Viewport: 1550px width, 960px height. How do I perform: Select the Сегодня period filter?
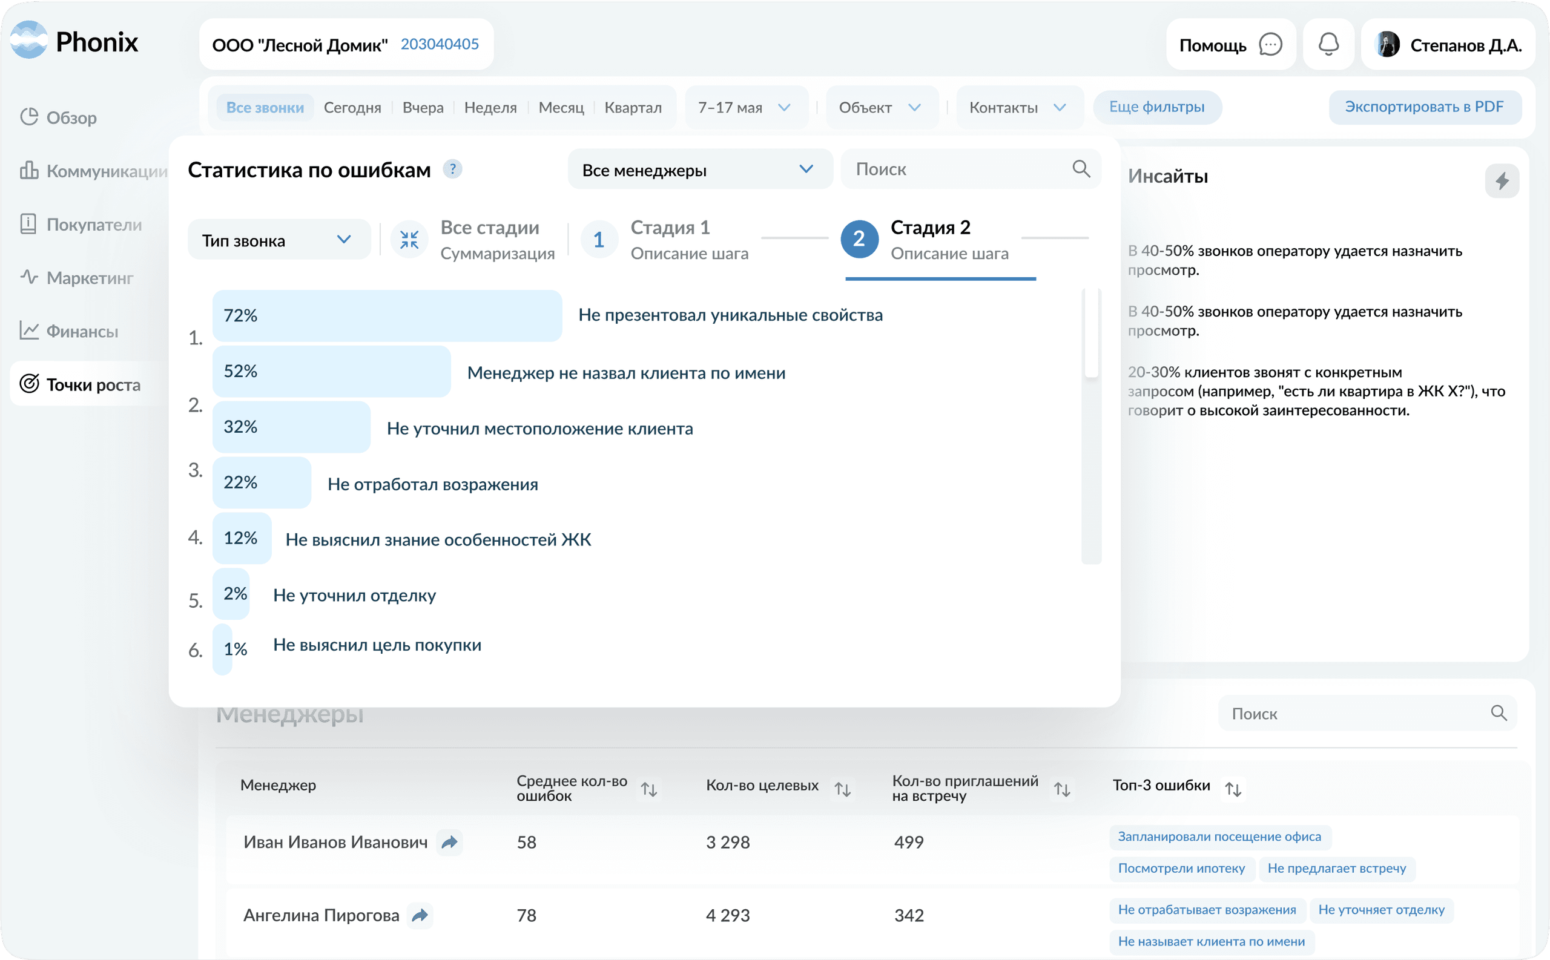pos(352,107)
